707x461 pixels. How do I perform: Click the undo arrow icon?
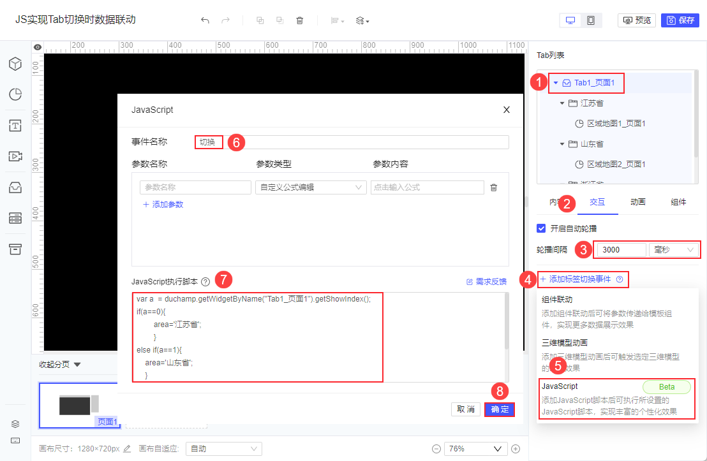pyautogui.click(x=205, y=20)
